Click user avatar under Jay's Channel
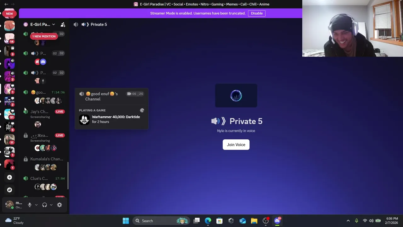This screenshot has width=403, height=227. point(38,124)
